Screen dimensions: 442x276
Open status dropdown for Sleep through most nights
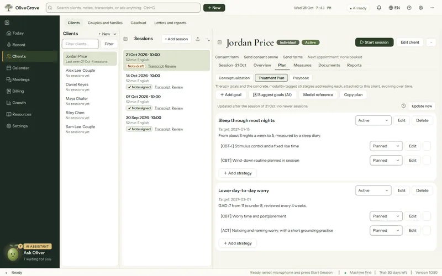coord(373,120)
